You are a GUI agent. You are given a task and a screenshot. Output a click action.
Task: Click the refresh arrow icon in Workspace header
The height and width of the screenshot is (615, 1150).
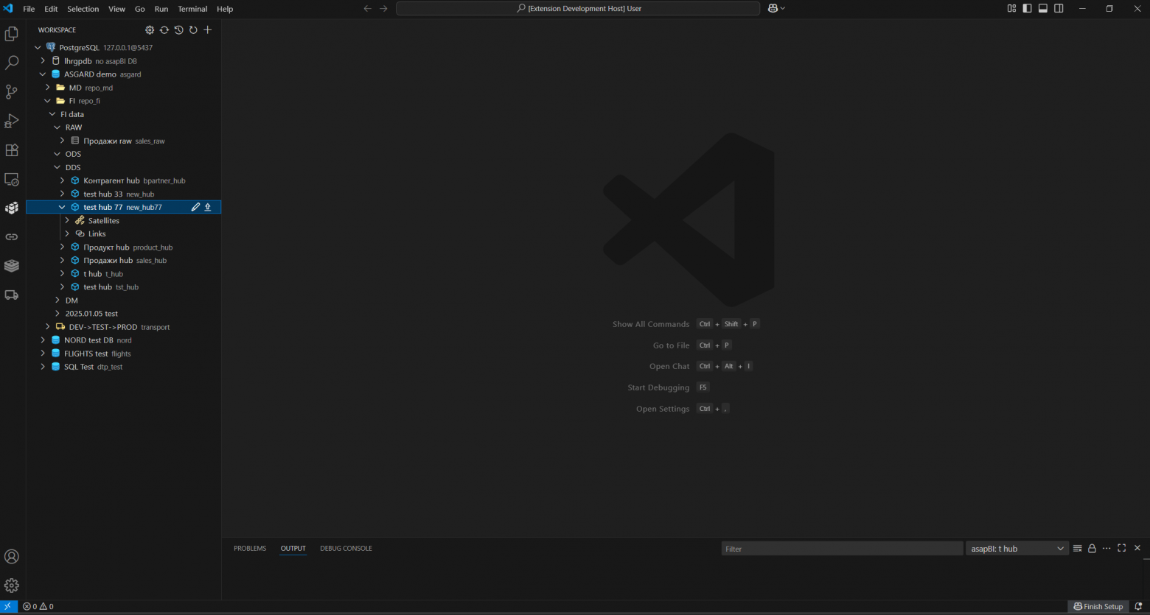(193, 30)
